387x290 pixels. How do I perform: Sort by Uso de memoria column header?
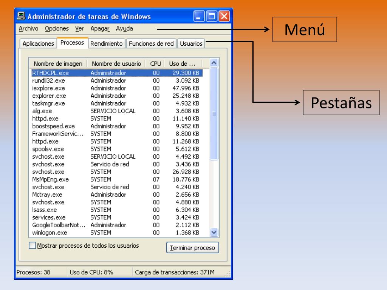pos(183,63)
